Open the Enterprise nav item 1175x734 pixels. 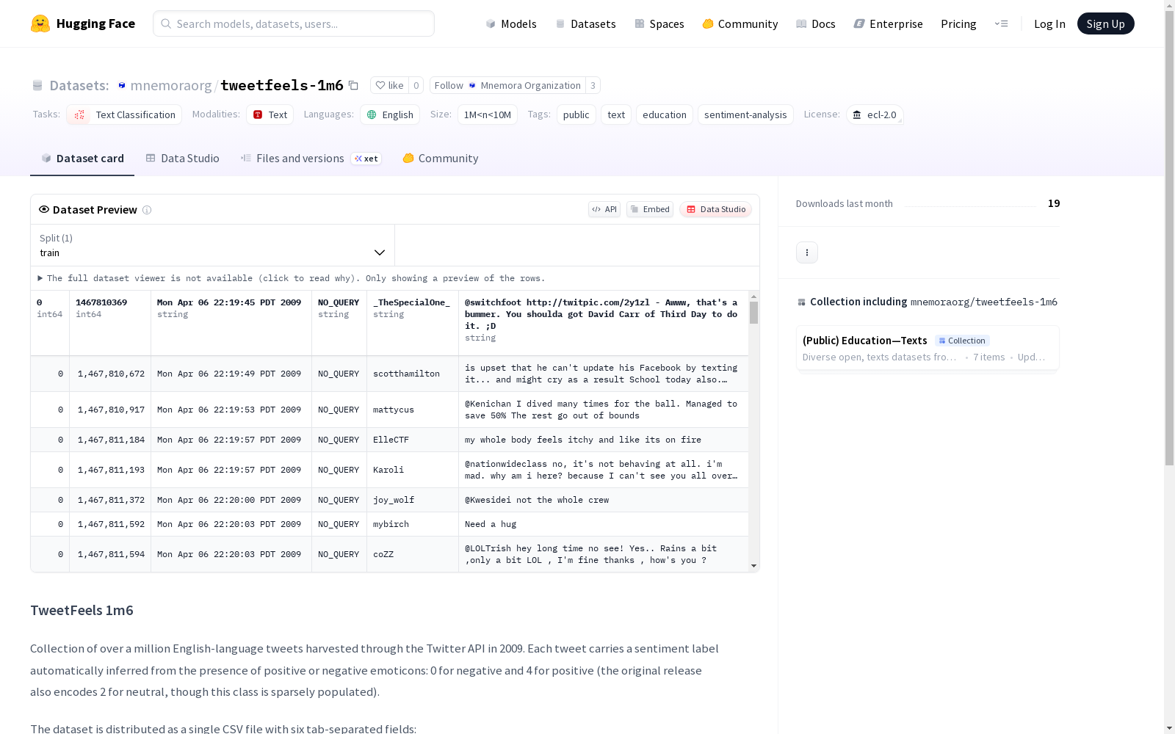point(889,23)
